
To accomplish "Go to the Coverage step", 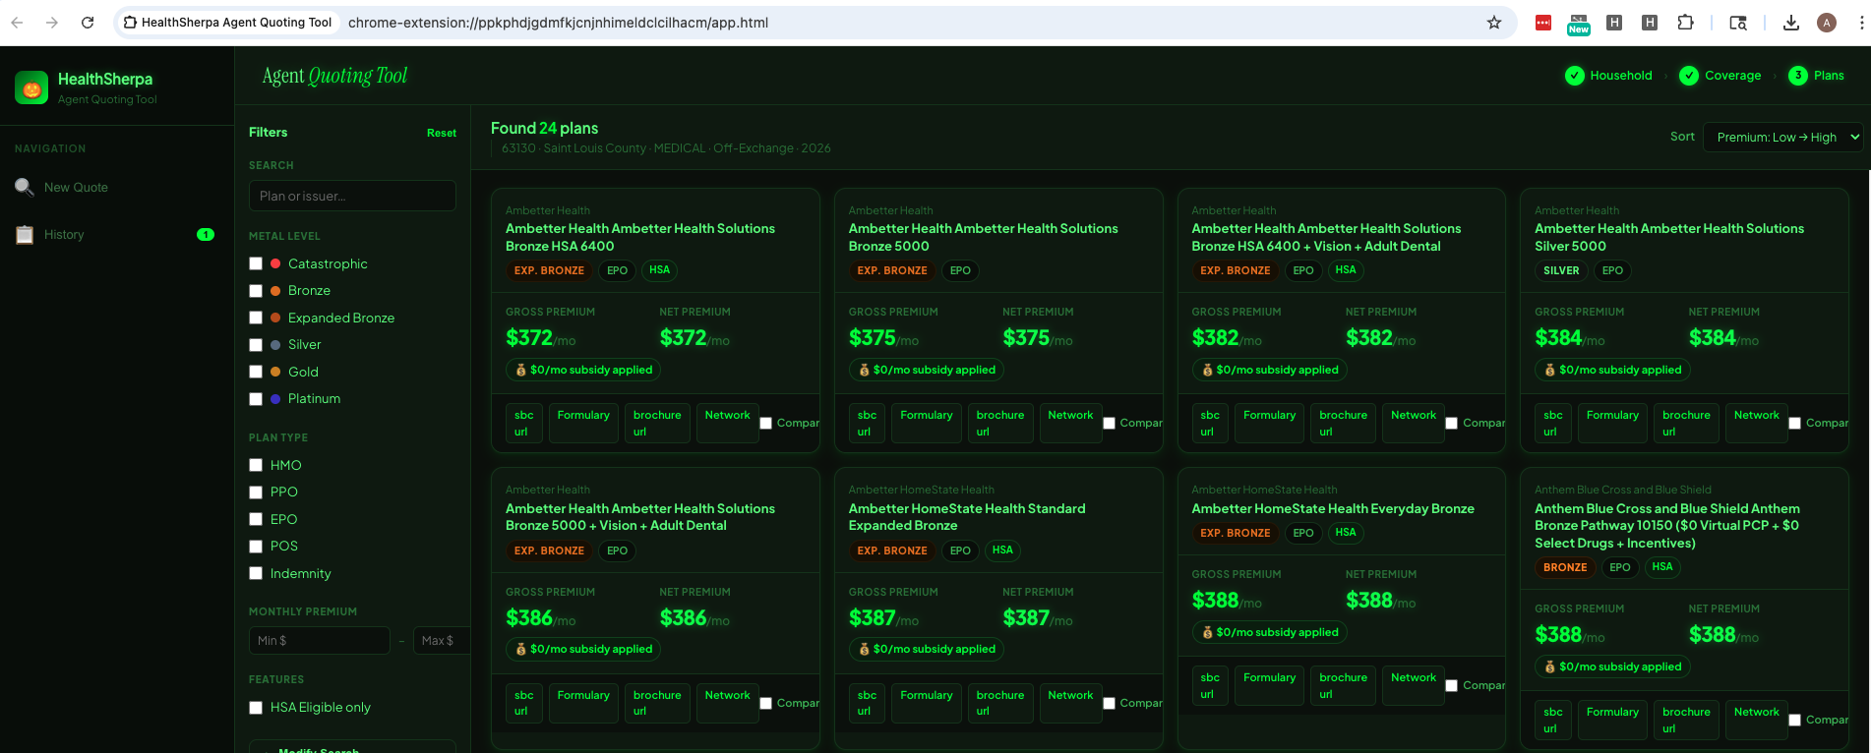I will click(1720, 76).
